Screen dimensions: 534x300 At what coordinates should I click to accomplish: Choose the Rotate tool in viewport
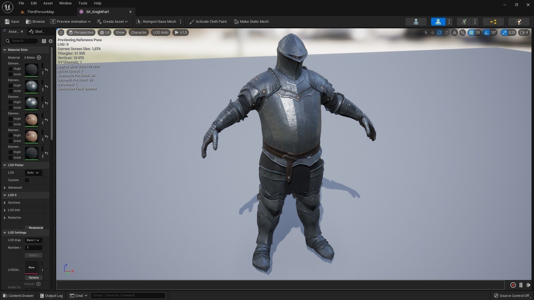click(439, 32)
